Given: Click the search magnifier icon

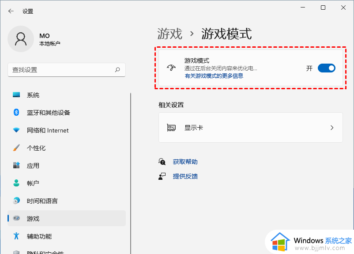Looking at the screenshot, I should [117, 70].
